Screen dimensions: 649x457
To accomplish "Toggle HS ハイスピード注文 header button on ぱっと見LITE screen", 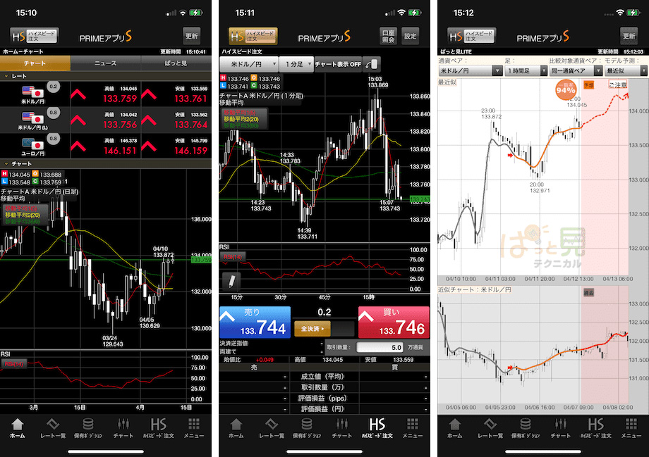I will [x=471, y=36].
